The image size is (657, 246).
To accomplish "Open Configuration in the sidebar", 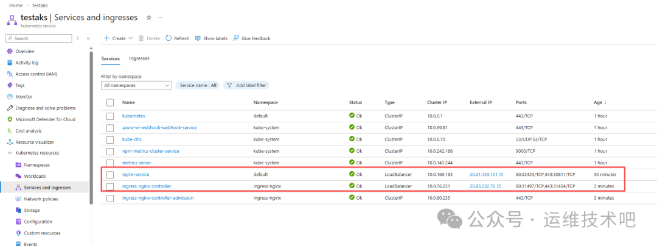I will tap(38, 222).
